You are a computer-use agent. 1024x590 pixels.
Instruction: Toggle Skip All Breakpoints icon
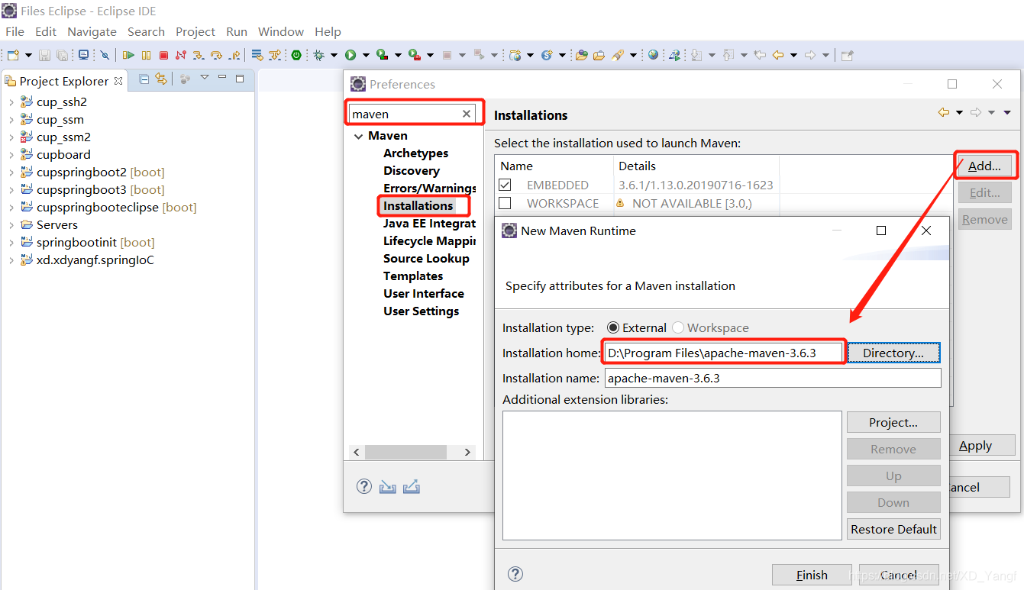tap(105, 55)
